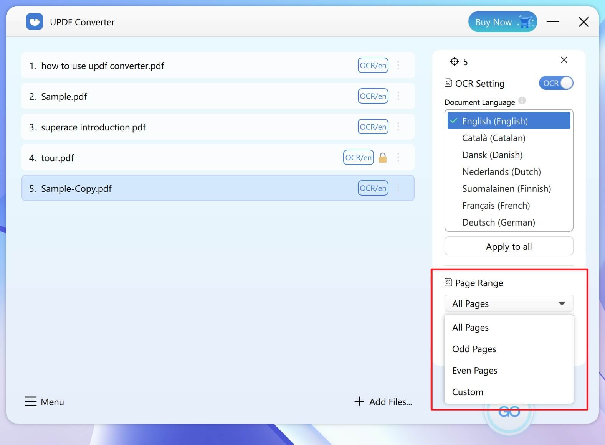605x445 pixels.
Task: Open the three-dot menu for Sample.pdf
Action: pos(398,96)
